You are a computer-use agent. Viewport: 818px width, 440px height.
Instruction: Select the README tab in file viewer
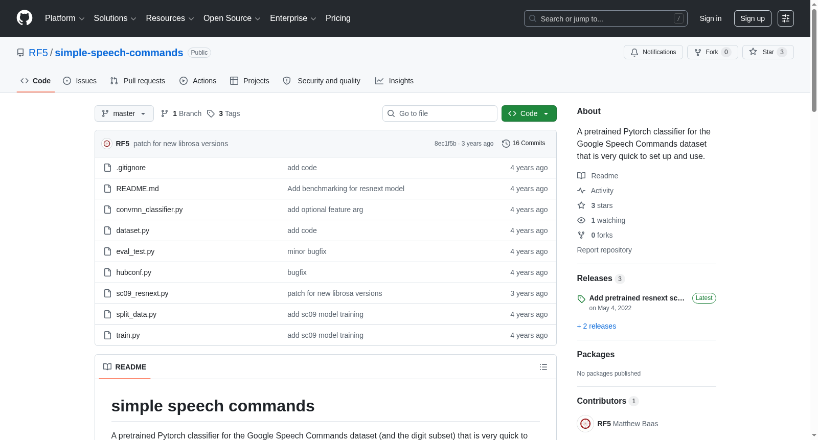point(125,367)
